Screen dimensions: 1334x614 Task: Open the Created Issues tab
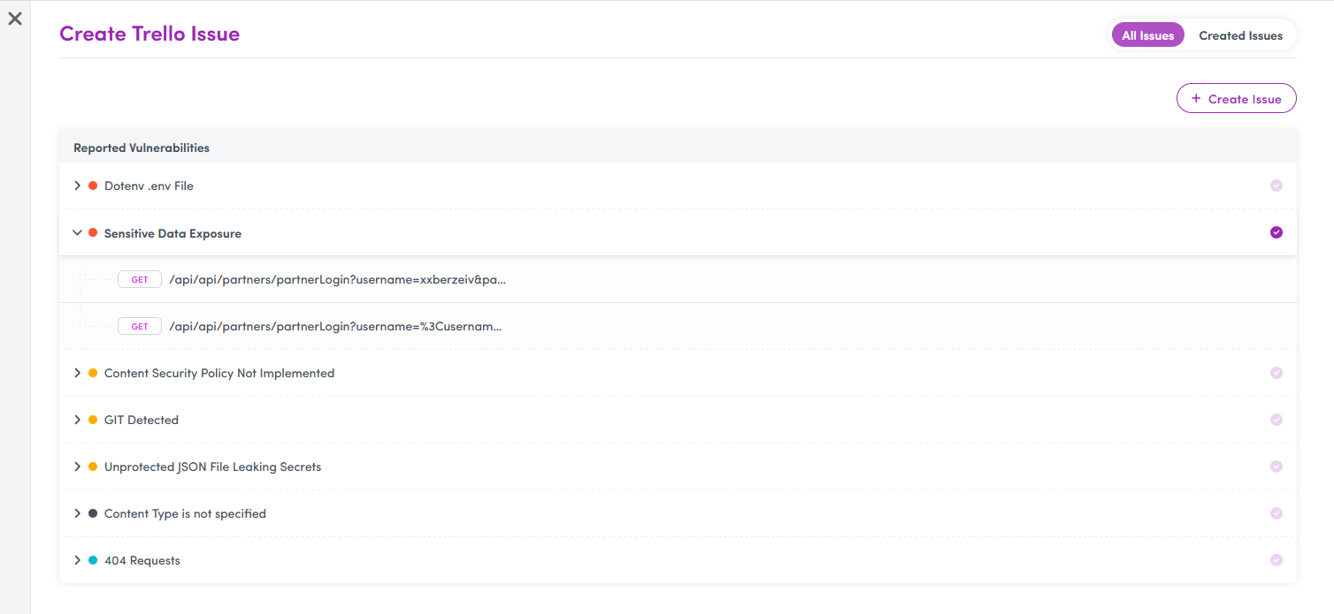(1240, 35)
